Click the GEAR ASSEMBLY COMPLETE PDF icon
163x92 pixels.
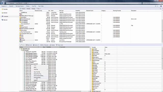tap(20, 29)
